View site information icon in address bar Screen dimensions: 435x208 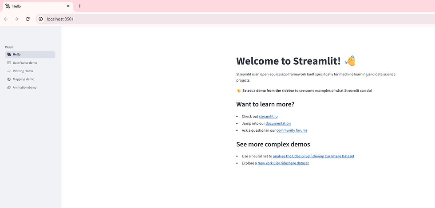[41, 19]
